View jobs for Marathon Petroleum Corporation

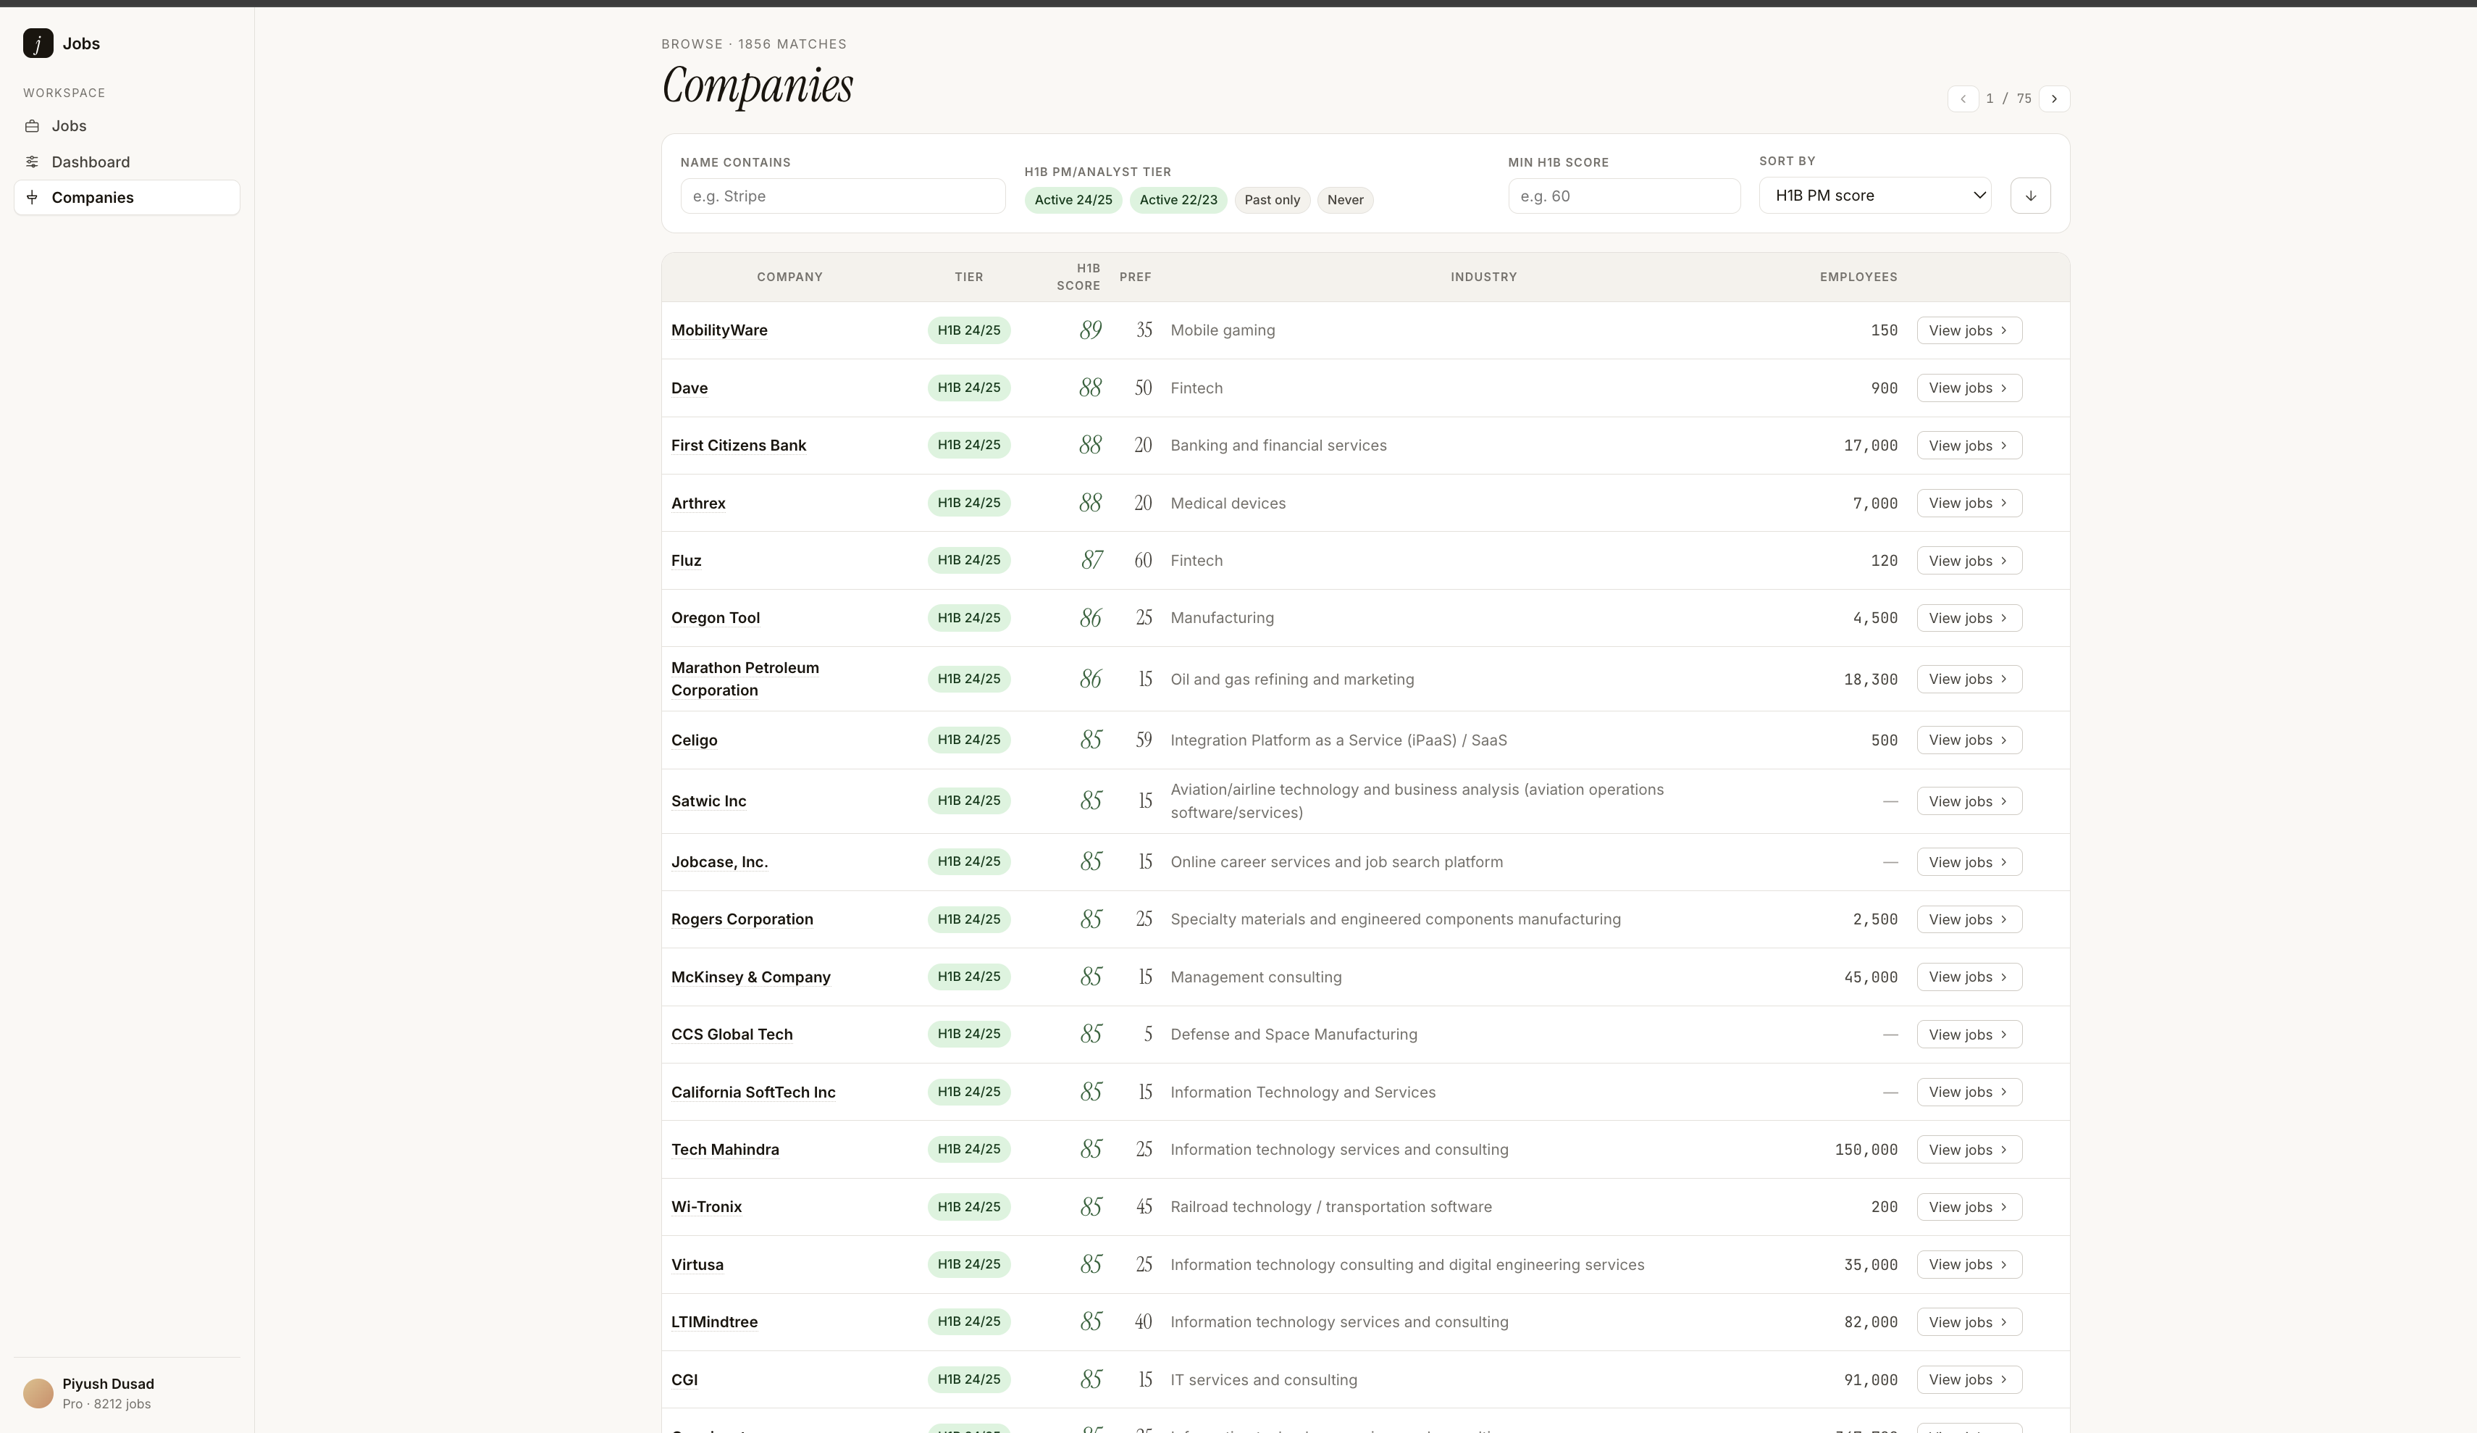point(1969,679)
